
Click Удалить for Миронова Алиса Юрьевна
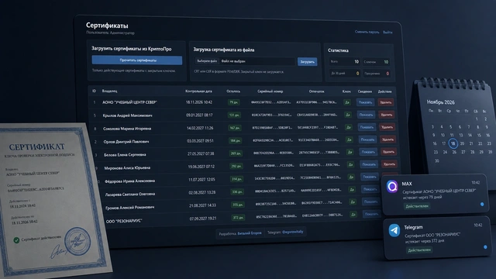(x=389, y=164)
